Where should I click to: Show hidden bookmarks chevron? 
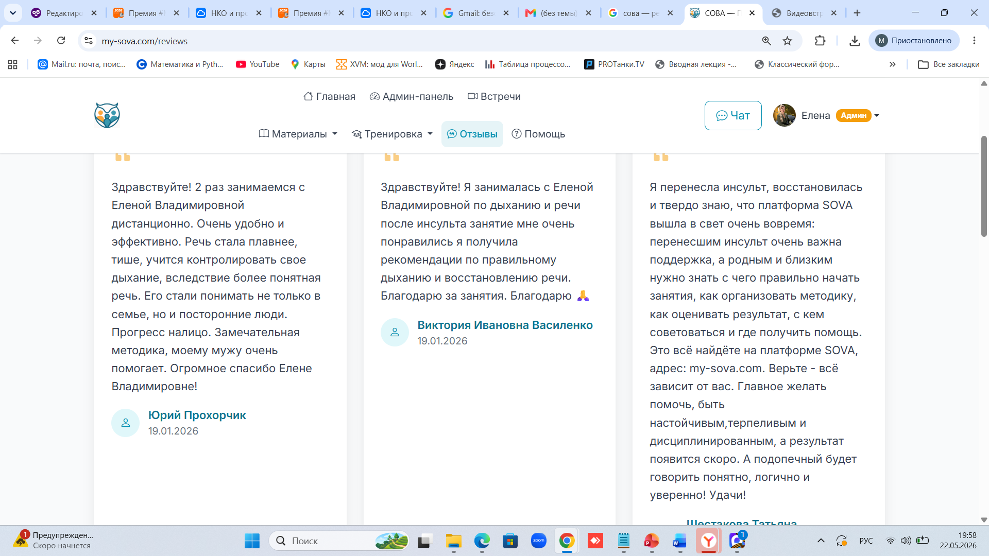(x=893, y=64)
